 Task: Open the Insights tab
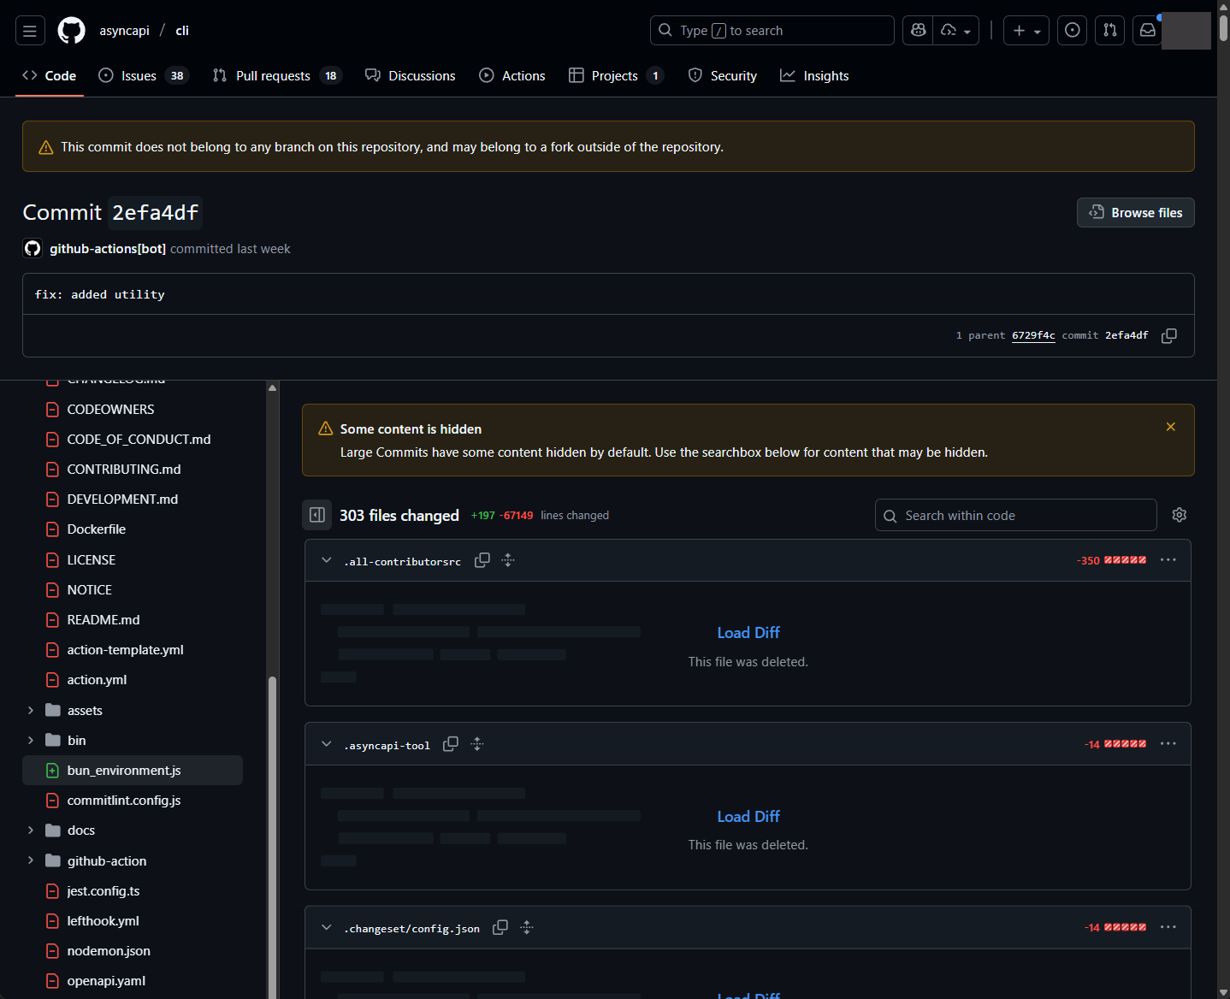[x=814, y=76]
